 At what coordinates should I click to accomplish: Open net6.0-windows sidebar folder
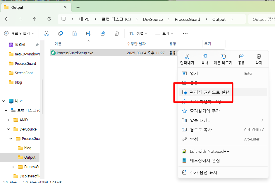tap(24, 54)
